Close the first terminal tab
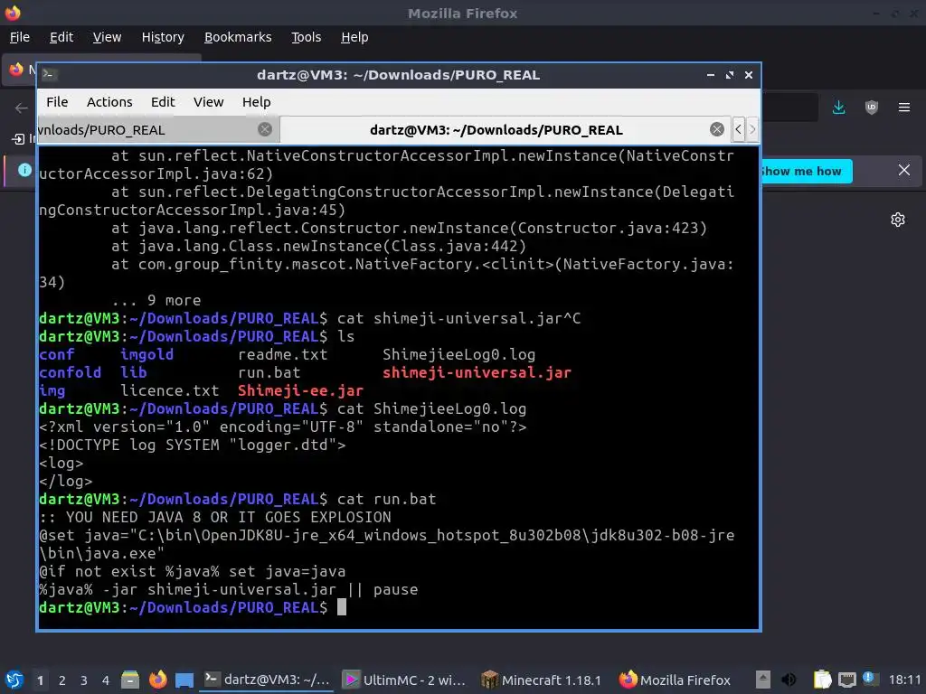 pos(265,129)
